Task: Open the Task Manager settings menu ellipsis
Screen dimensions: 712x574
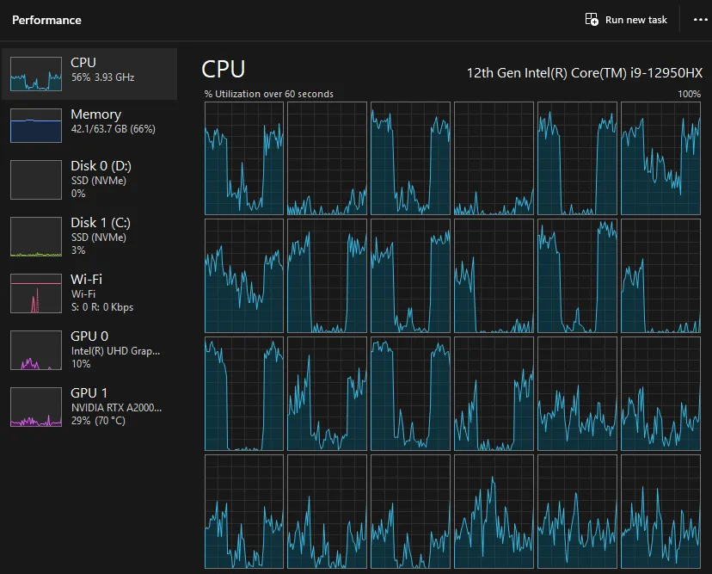Action: pyautogui.click(x=701, y=19)
